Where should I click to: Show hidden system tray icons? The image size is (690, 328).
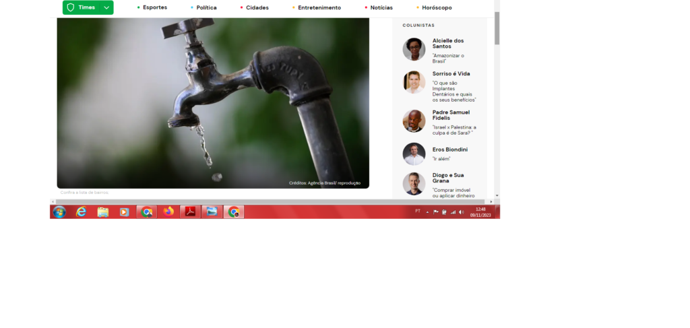click(427, 212)
